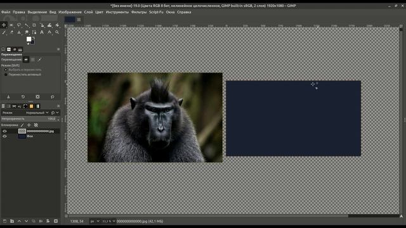Screen dimensions: 406x228
Task: Open the Brushes dock tab icon
Action: 25,106
